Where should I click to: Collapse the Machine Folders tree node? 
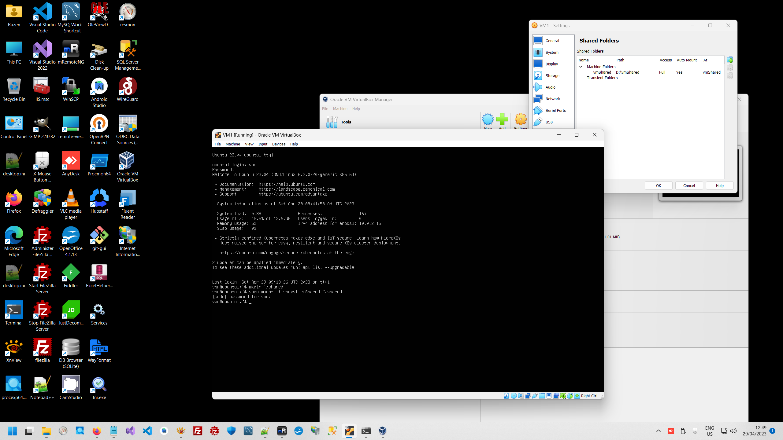581,67
